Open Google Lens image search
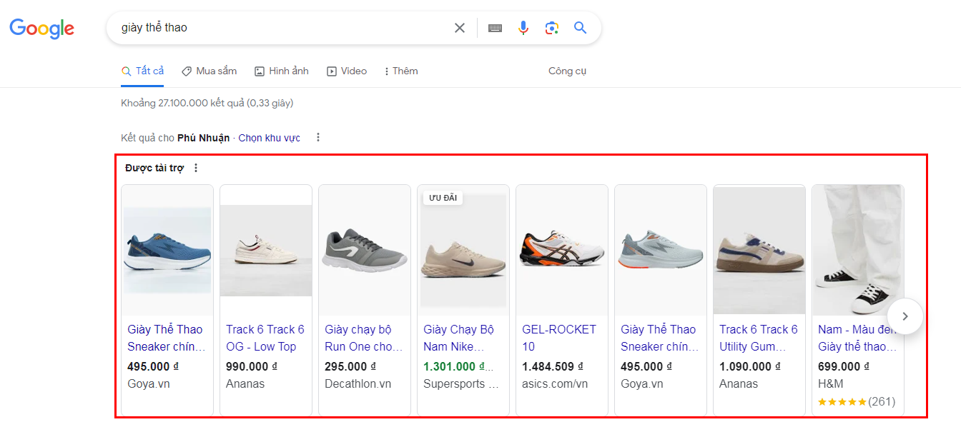The height and width of the screenshot is (432, 961). 551,28
